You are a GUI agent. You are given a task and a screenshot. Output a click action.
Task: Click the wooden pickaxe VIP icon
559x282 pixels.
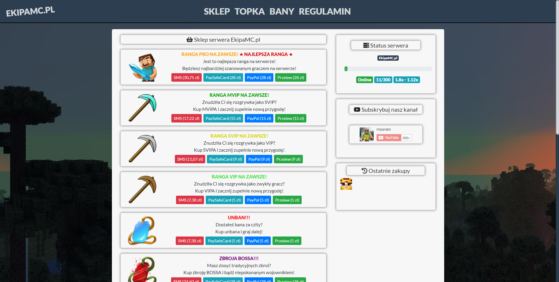click(143, 190)
